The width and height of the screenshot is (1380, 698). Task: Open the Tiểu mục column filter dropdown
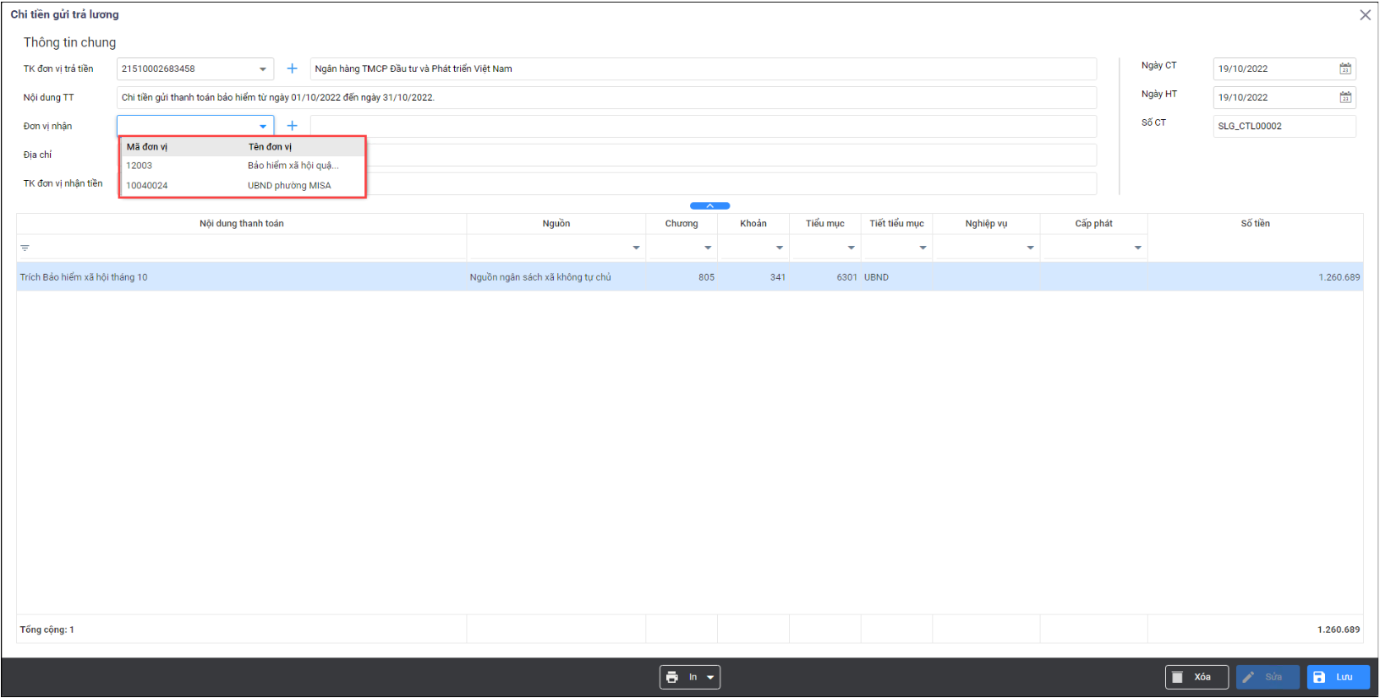(x=852, y=248)
